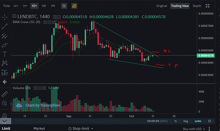
Task: Select the 1W interval
Action: tap(44, 6)
